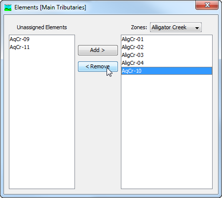This screenshot has height=198, width=222.
Task: Click the HEC-HMS icon in title bar
Action: point(8,7)
